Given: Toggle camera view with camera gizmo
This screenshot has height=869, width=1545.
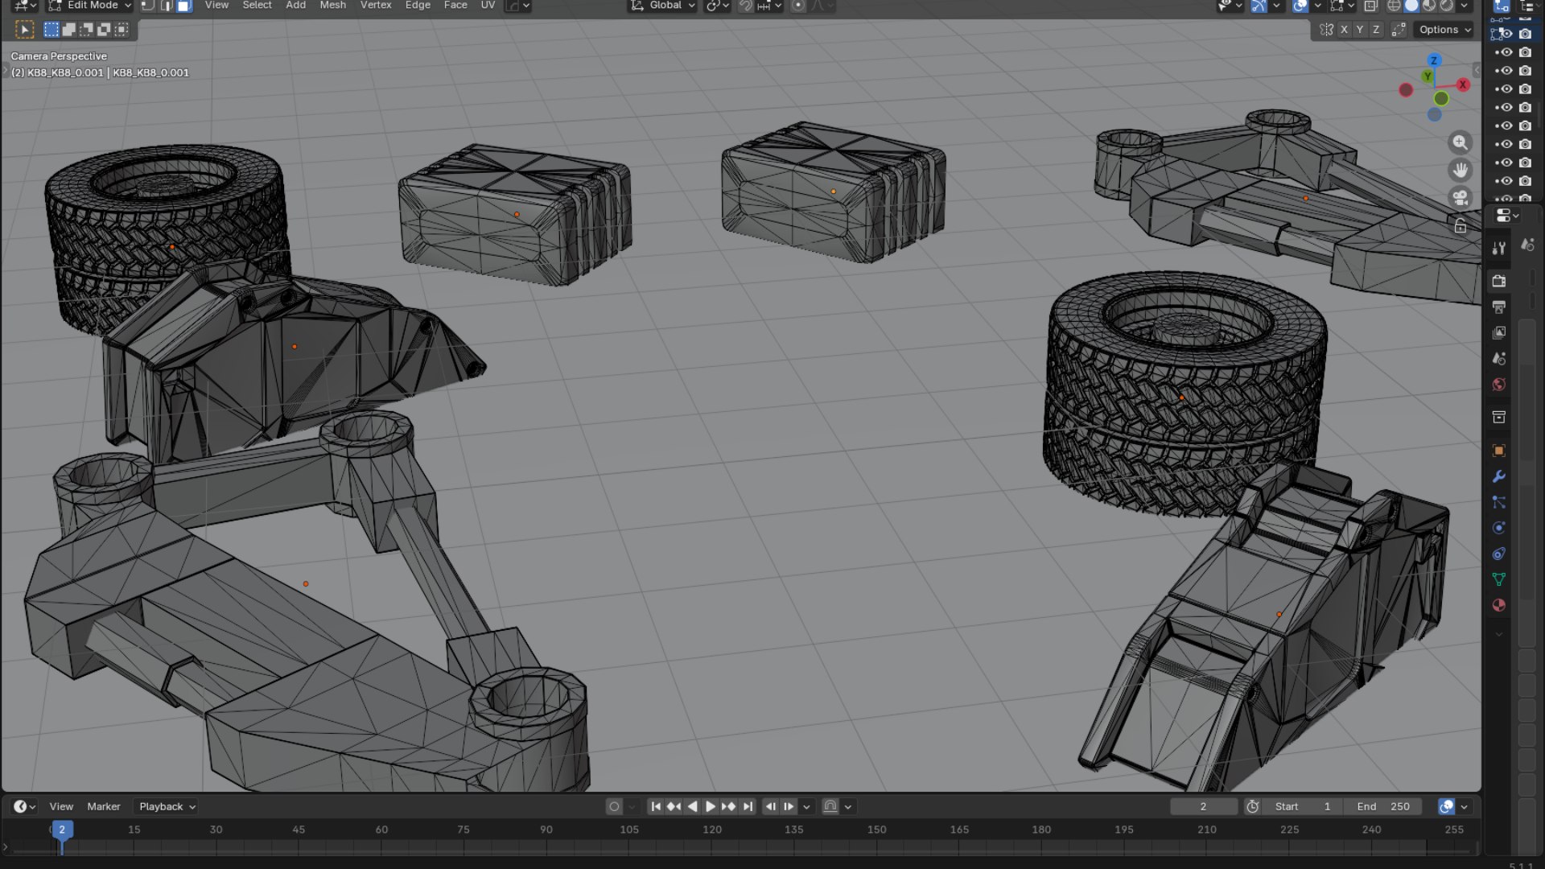Looking at the screenshot, I should tap(1460, 198).
